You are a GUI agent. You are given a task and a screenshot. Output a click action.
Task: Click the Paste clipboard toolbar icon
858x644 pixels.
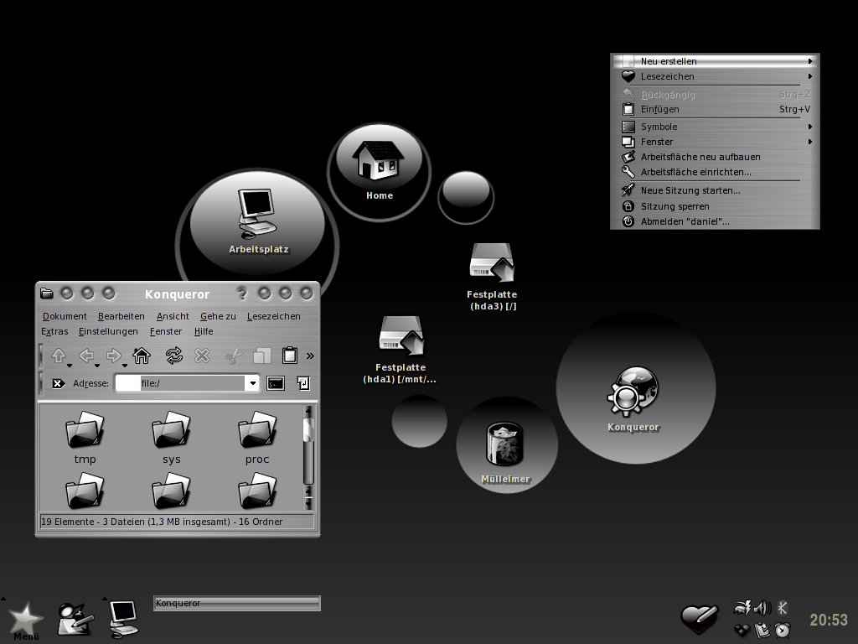pyautogui.click(x=290, y=356)
